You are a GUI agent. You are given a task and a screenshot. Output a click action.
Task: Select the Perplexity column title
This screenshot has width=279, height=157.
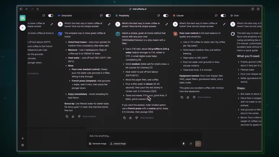pyautogui.click(x=124, y=15)
